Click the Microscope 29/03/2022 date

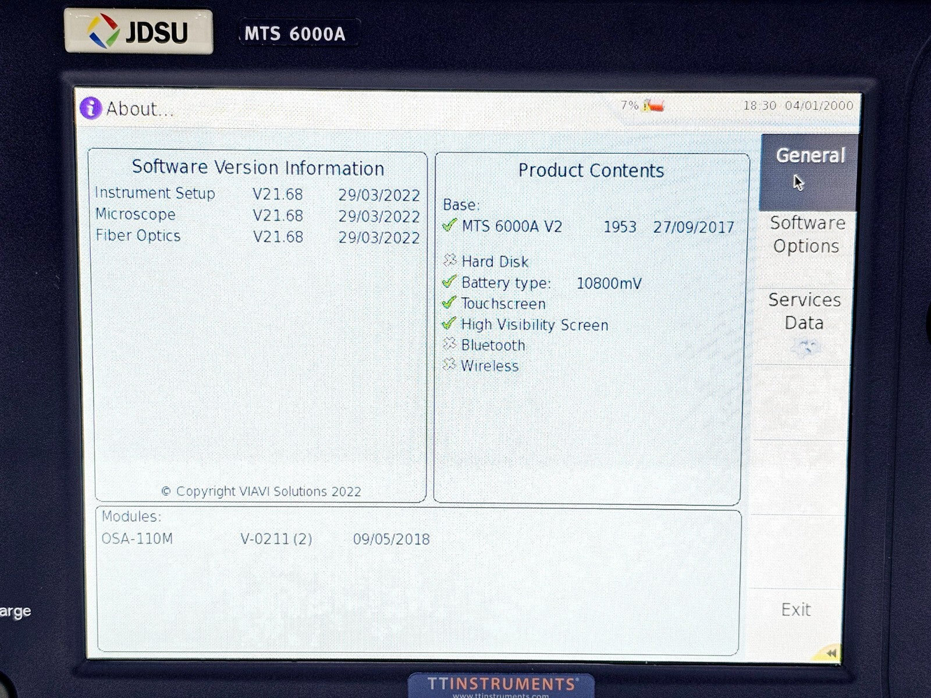[x=379, y=216]
